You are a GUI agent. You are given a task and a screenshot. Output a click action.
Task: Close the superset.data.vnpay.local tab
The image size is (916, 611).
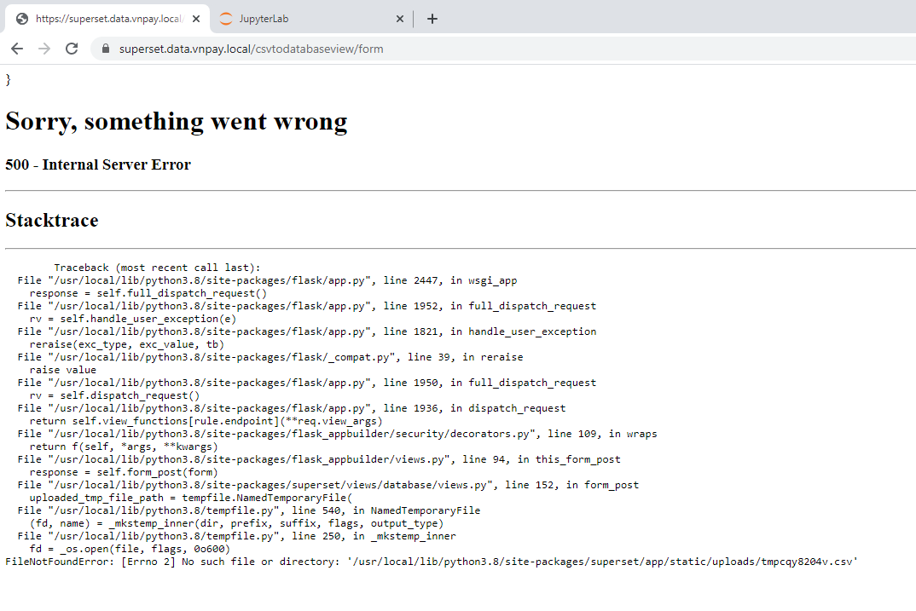[196, 19]
